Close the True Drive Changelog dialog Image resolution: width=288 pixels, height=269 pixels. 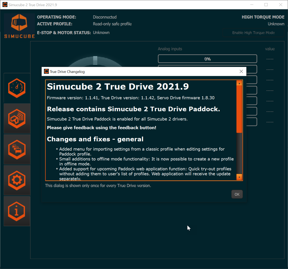(x=241, y=71)
